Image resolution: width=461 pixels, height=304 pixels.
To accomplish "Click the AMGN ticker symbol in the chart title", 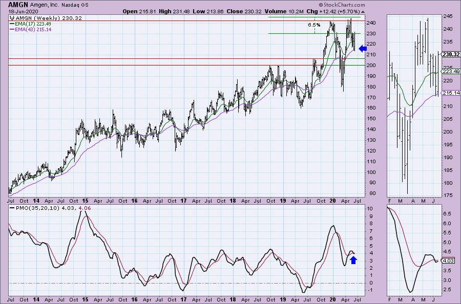I will [x=18, y=5].
